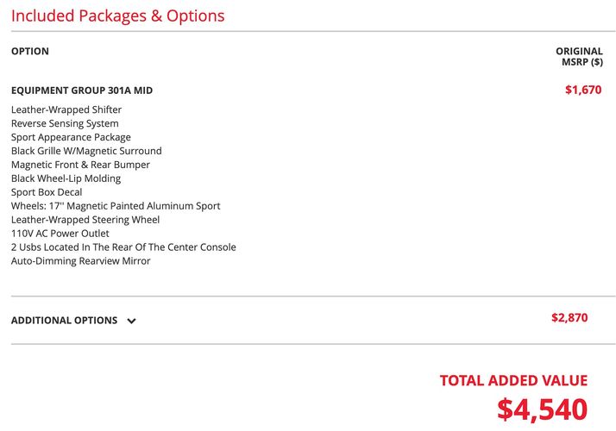Select the Sport Box Decal item
Viewport: 616px width, 431px height.
point(47,192)
